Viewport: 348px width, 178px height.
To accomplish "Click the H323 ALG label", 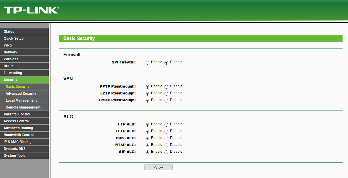I will (126, 138).
